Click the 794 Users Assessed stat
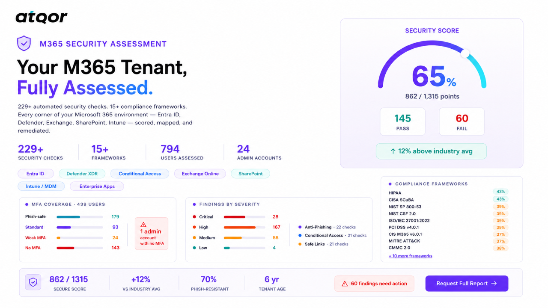The image size is (548, 308). (x=182, y=152)
